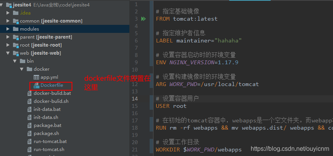Click the .idea folder icon
This screenshot has height=156, width=333.
16,13
